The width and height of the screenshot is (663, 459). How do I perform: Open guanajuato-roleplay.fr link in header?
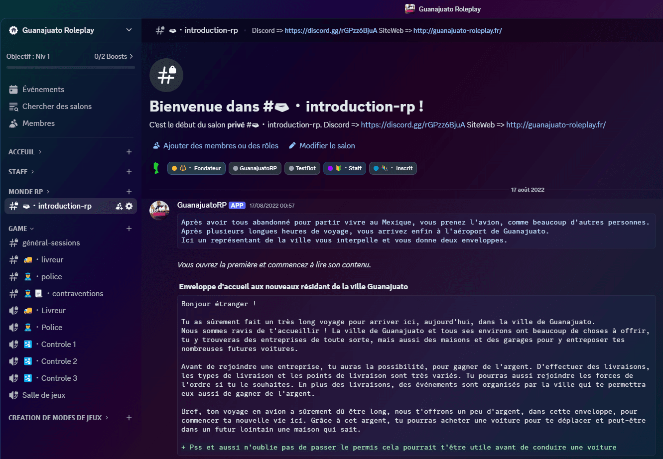(457, 30)
